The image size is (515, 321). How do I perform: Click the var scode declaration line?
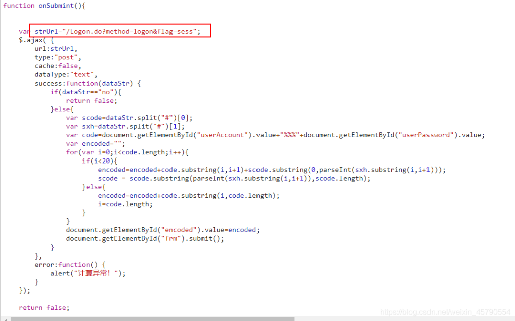click(x=129, y=118)
